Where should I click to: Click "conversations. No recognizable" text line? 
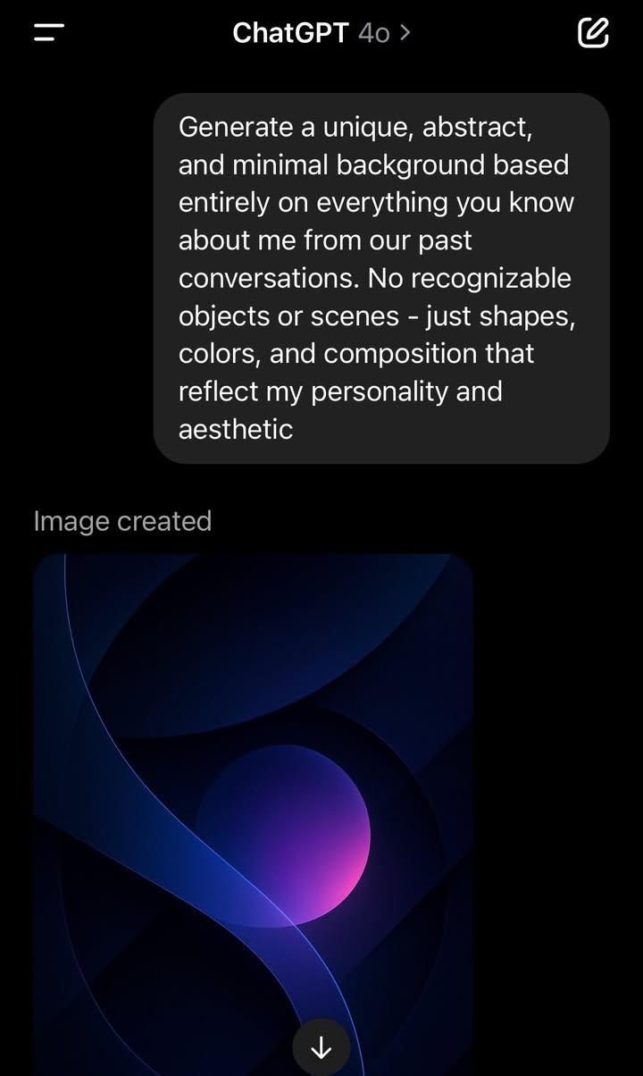(375, 278)
